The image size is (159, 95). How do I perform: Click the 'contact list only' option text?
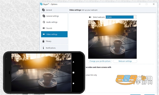[91, 75]
